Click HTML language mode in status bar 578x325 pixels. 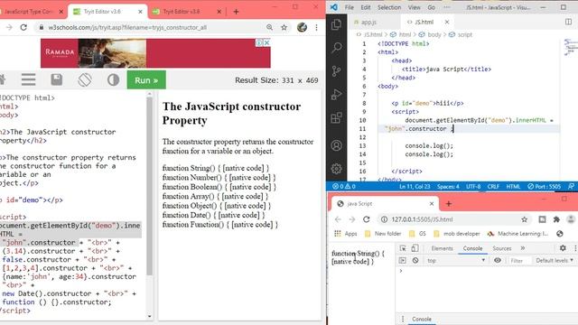pos(513,187)
